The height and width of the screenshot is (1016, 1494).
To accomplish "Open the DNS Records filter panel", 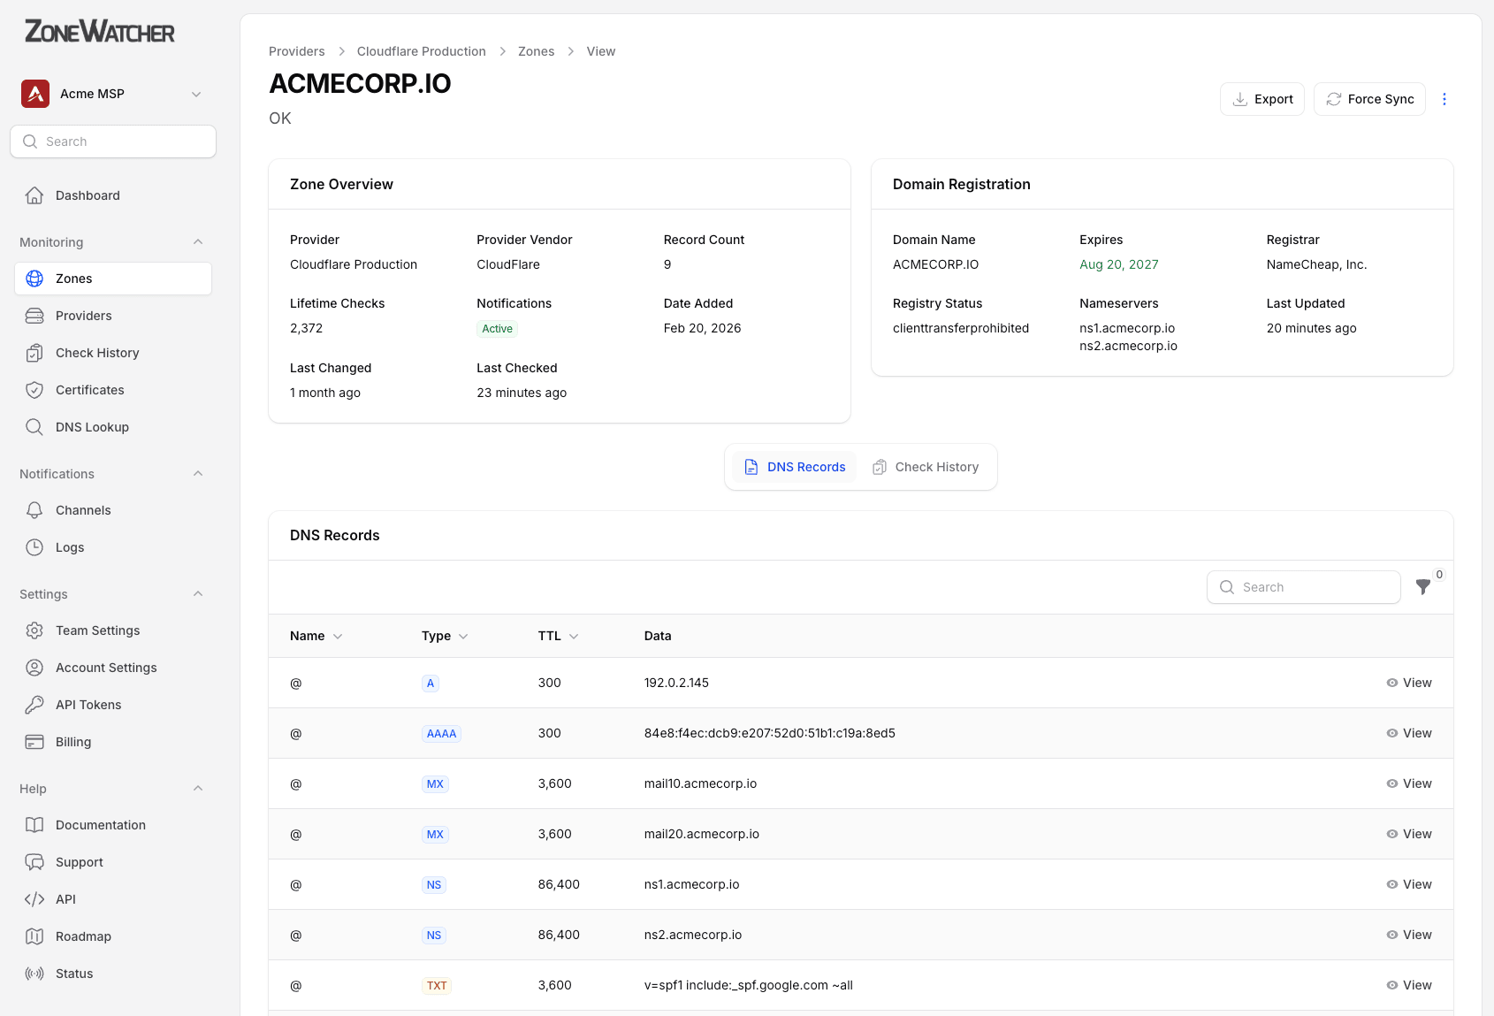I will 1423,586.
